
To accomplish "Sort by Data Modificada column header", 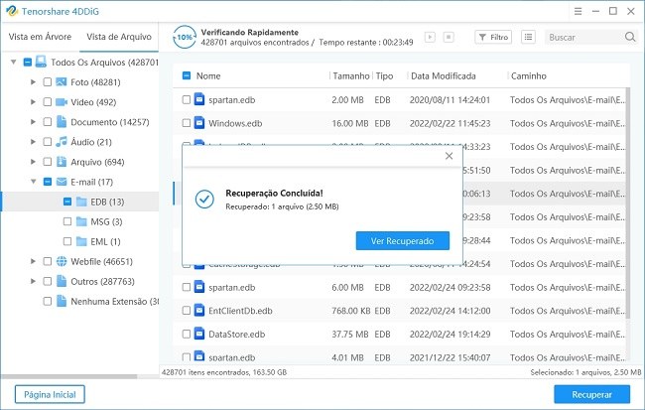I will (x=444, y=75).
